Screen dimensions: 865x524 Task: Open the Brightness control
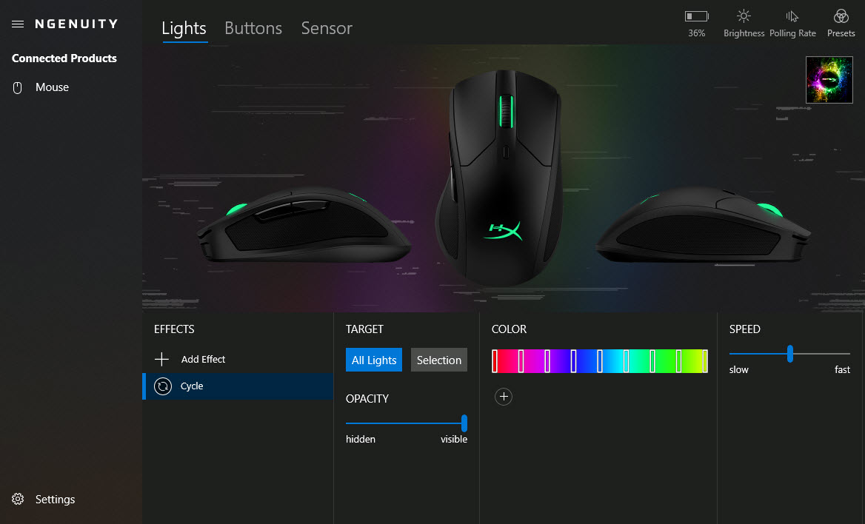(744, 24)
